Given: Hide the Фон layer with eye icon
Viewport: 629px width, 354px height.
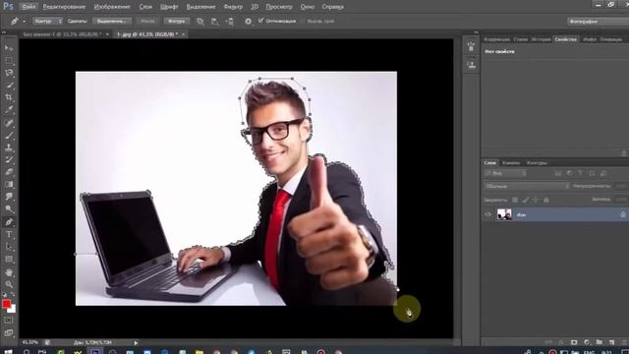Looking at the screenshot, I should (x=487, y=214).
